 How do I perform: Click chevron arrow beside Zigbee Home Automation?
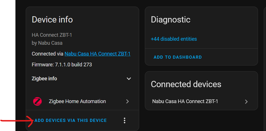click(127, 101)
